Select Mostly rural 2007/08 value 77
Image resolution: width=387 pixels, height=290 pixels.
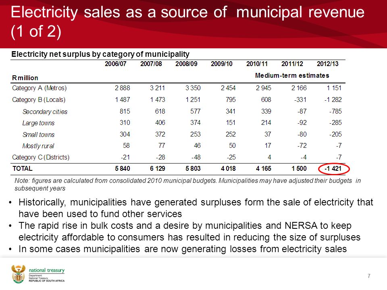(x=162, y=145)
